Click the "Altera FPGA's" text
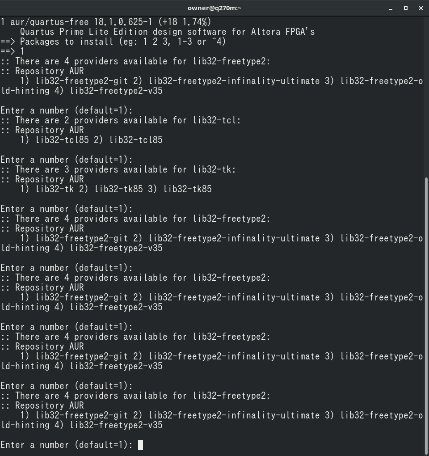 [283, 32]
